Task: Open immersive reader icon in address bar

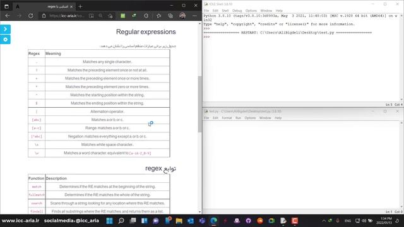Action: [91, 16]
